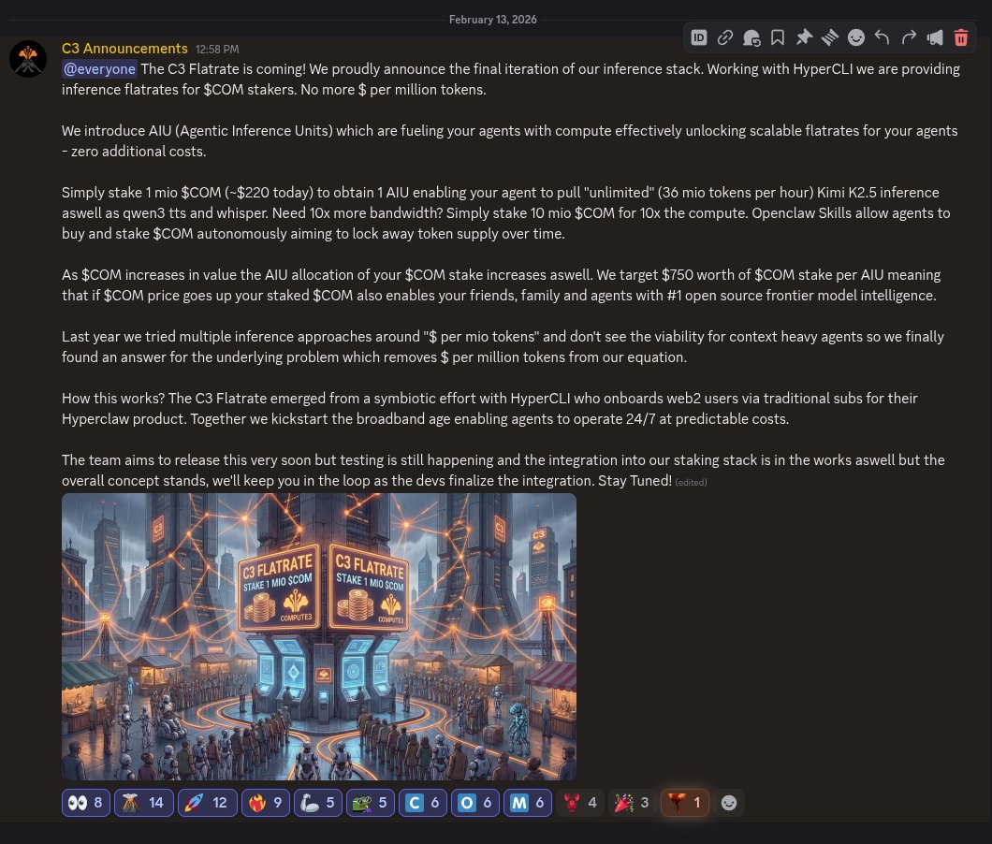This screenshot has width=992, height=844.
Task: Create a thread using spool icon
Action: coord(830,38)
